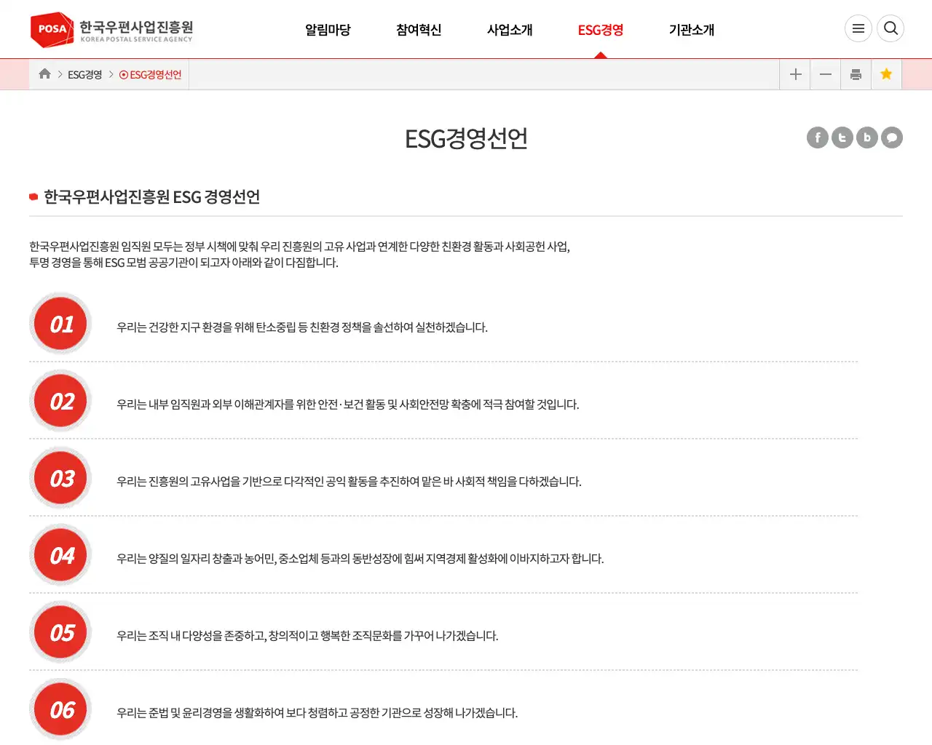Decrease text size with the minus icon
The image size is (932, 745).
[x=825, y=73]
